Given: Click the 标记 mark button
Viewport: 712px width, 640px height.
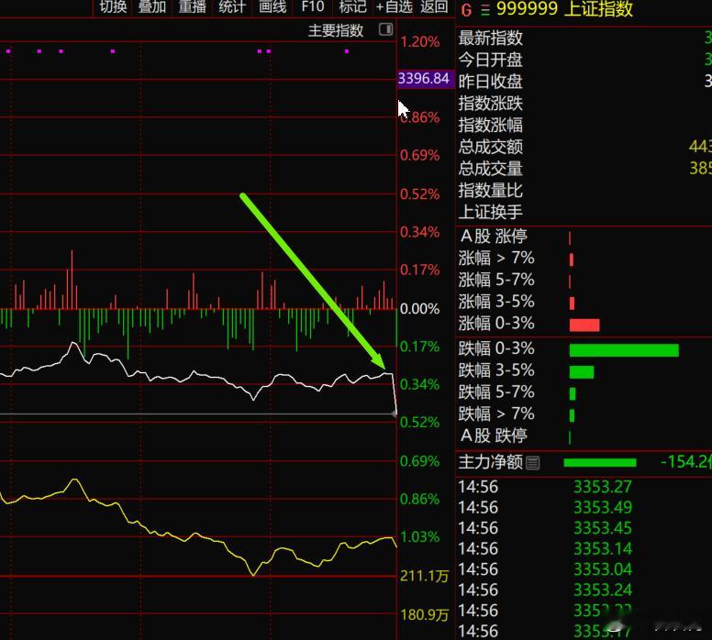Looking at the screenshot, I should point(352,6).
